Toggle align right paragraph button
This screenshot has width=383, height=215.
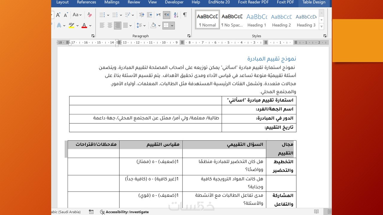click(118, 25)
